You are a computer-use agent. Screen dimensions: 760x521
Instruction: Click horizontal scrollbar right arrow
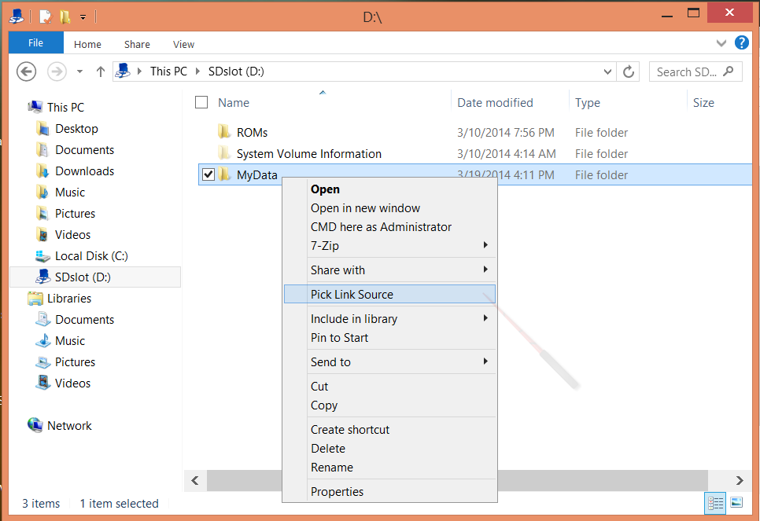coord(740,480)
